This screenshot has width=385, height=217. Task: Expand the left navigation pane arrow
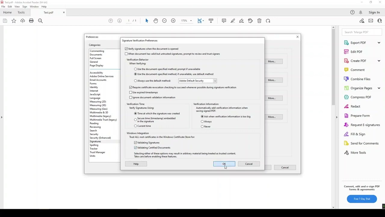[x=2, y=117]
